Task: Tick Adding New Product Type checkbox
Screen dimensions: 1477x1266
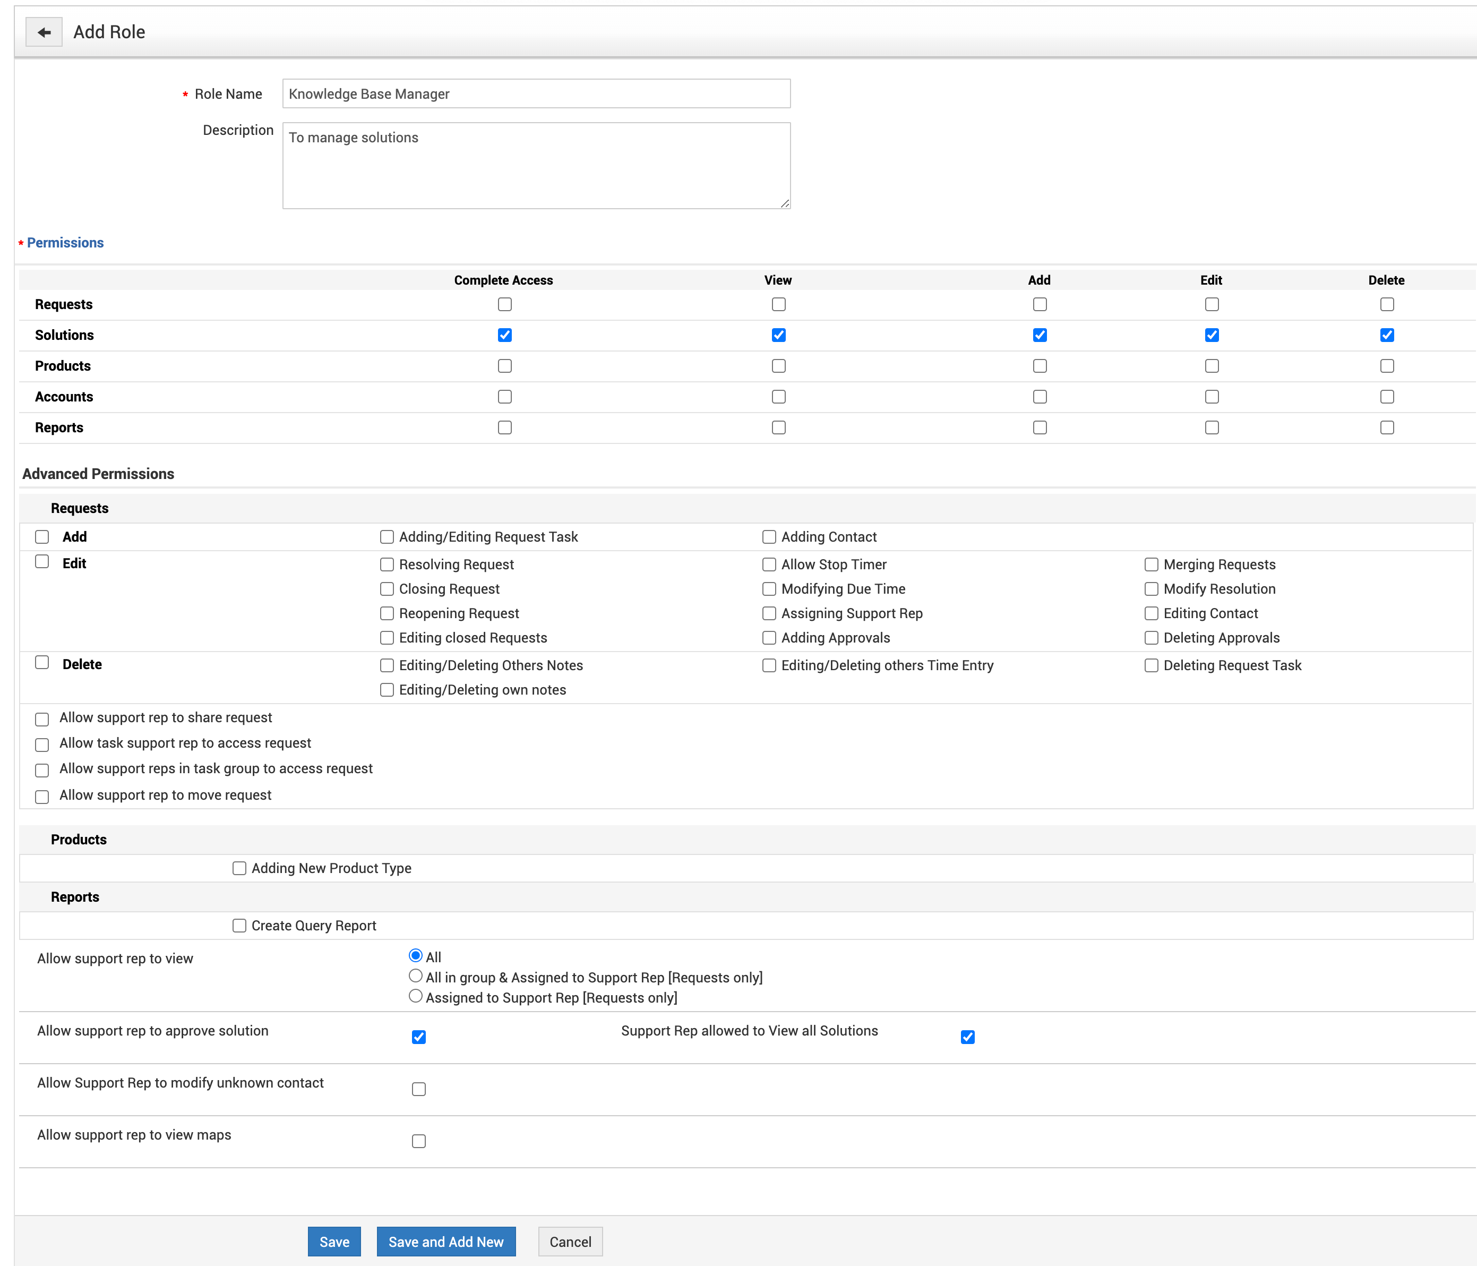Action: 239,868
